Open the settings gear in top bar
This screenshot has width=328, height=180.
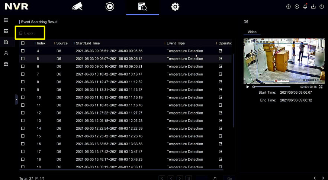point(175,6)
